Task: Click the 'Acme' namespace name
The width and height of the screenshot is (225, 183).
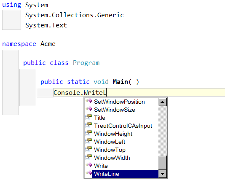Action: click(x=48, y=44)
